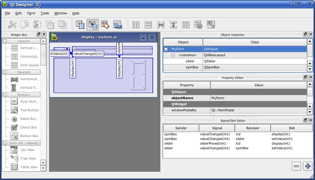
Task: Select Grid Layout widget icon
Action: click(14, 65)
